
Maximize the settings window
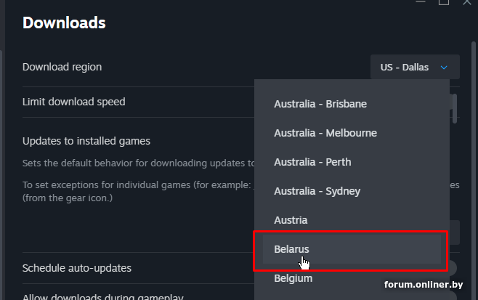(x=443, y=3)
